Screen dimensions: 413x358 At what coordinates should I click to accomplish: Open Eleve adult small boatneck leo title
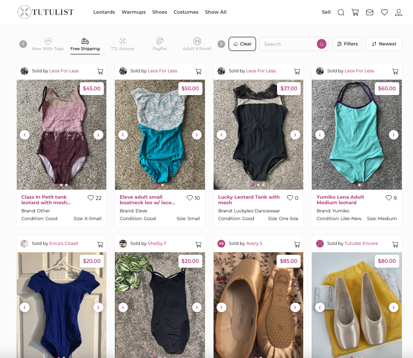[148, 200]
